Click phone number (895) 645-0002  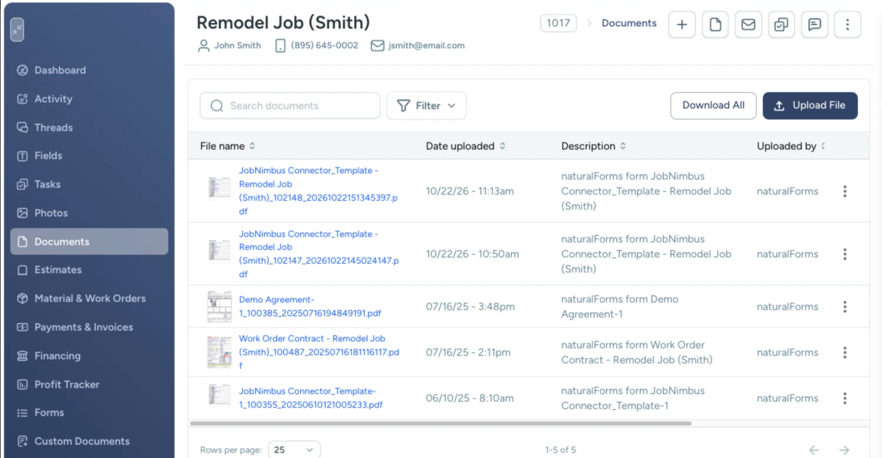(325, 45)
